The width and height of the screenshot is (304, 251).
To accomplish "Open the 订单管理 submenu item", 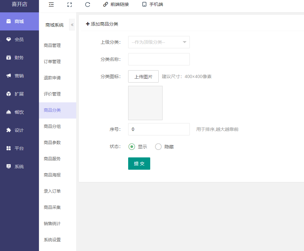I will [57, 62].
